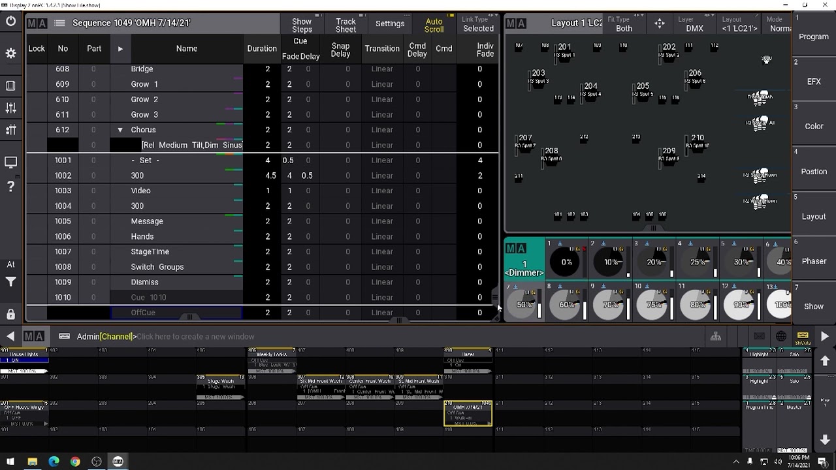The image size is (836, 470).
Task: Open the fader controls icon in the sidebar
Action: point(10,108)
